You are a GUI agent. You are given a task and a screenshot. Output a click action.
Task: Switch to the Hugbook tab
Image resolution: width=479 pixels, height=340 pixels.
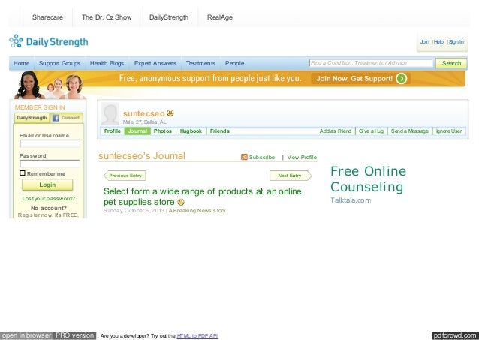191,131
